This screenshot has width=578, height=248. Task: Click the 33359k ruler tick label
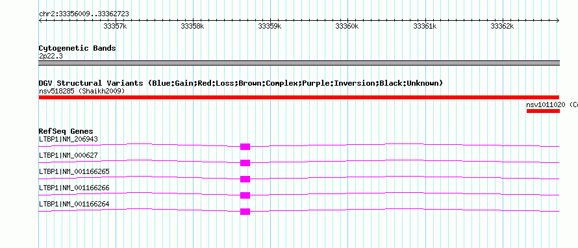coord(270,27)
